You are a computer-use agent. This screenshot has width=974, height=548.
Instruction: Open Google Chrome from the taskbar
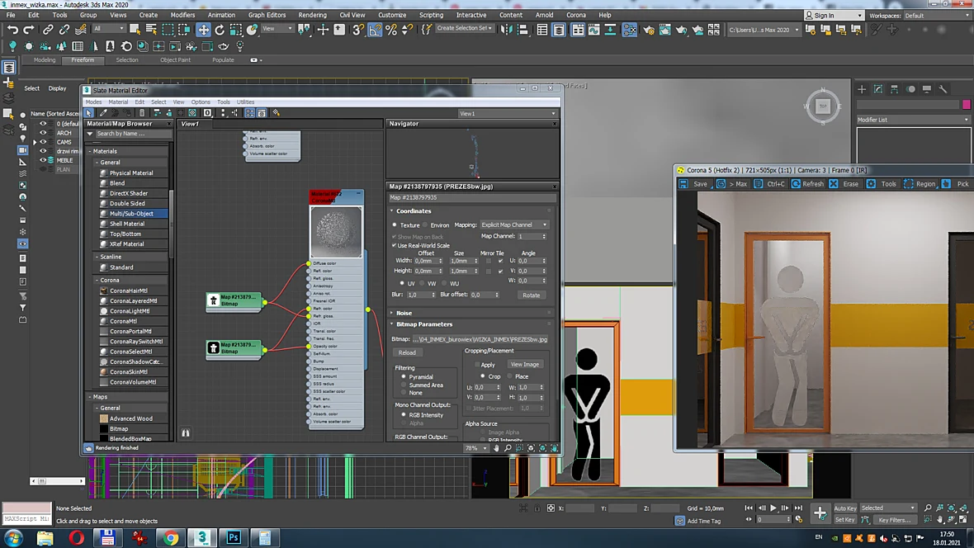click(x=171, y=537)
